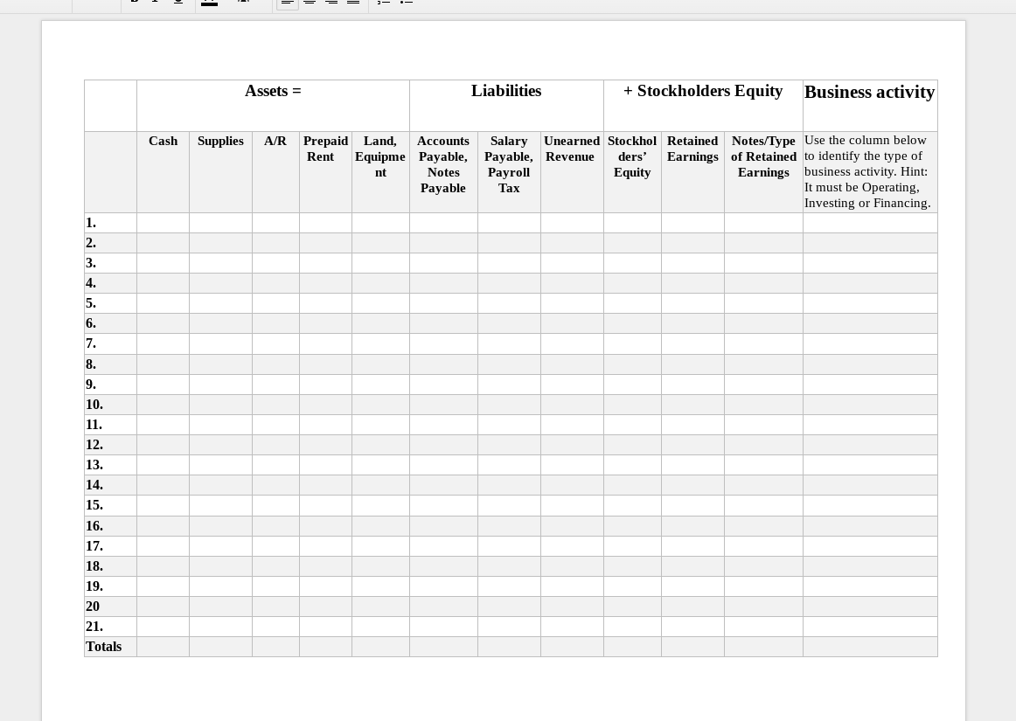Enable bulleted list formatting

[406, 3]
